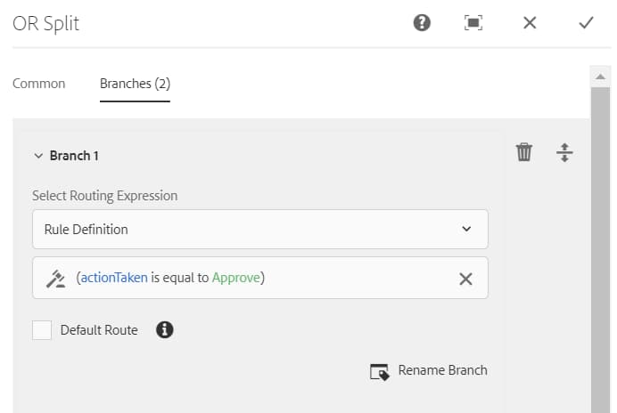This screenshot has height=413, width=617.
Task: Click the reorder branch arrows icon
Action: [x=564, y=152]
